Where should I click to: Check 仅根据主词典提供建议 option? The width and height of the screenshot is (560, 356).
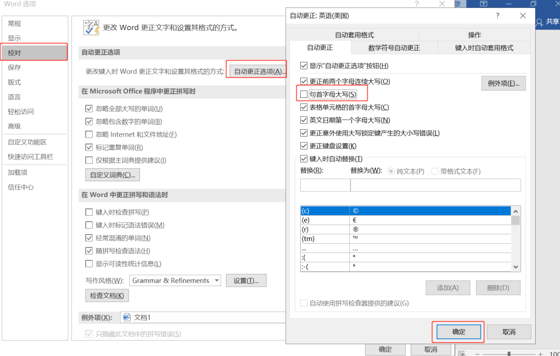(89, 160)
